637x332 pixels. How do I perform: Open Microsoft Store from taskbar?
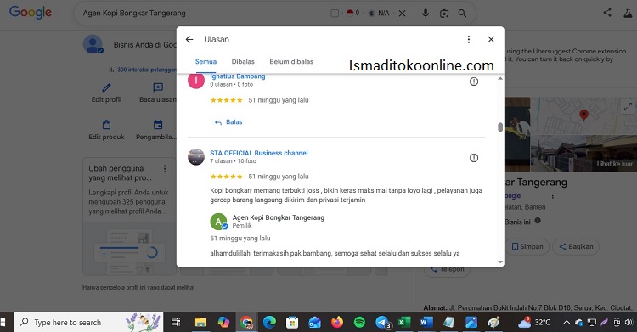[292, 323]
